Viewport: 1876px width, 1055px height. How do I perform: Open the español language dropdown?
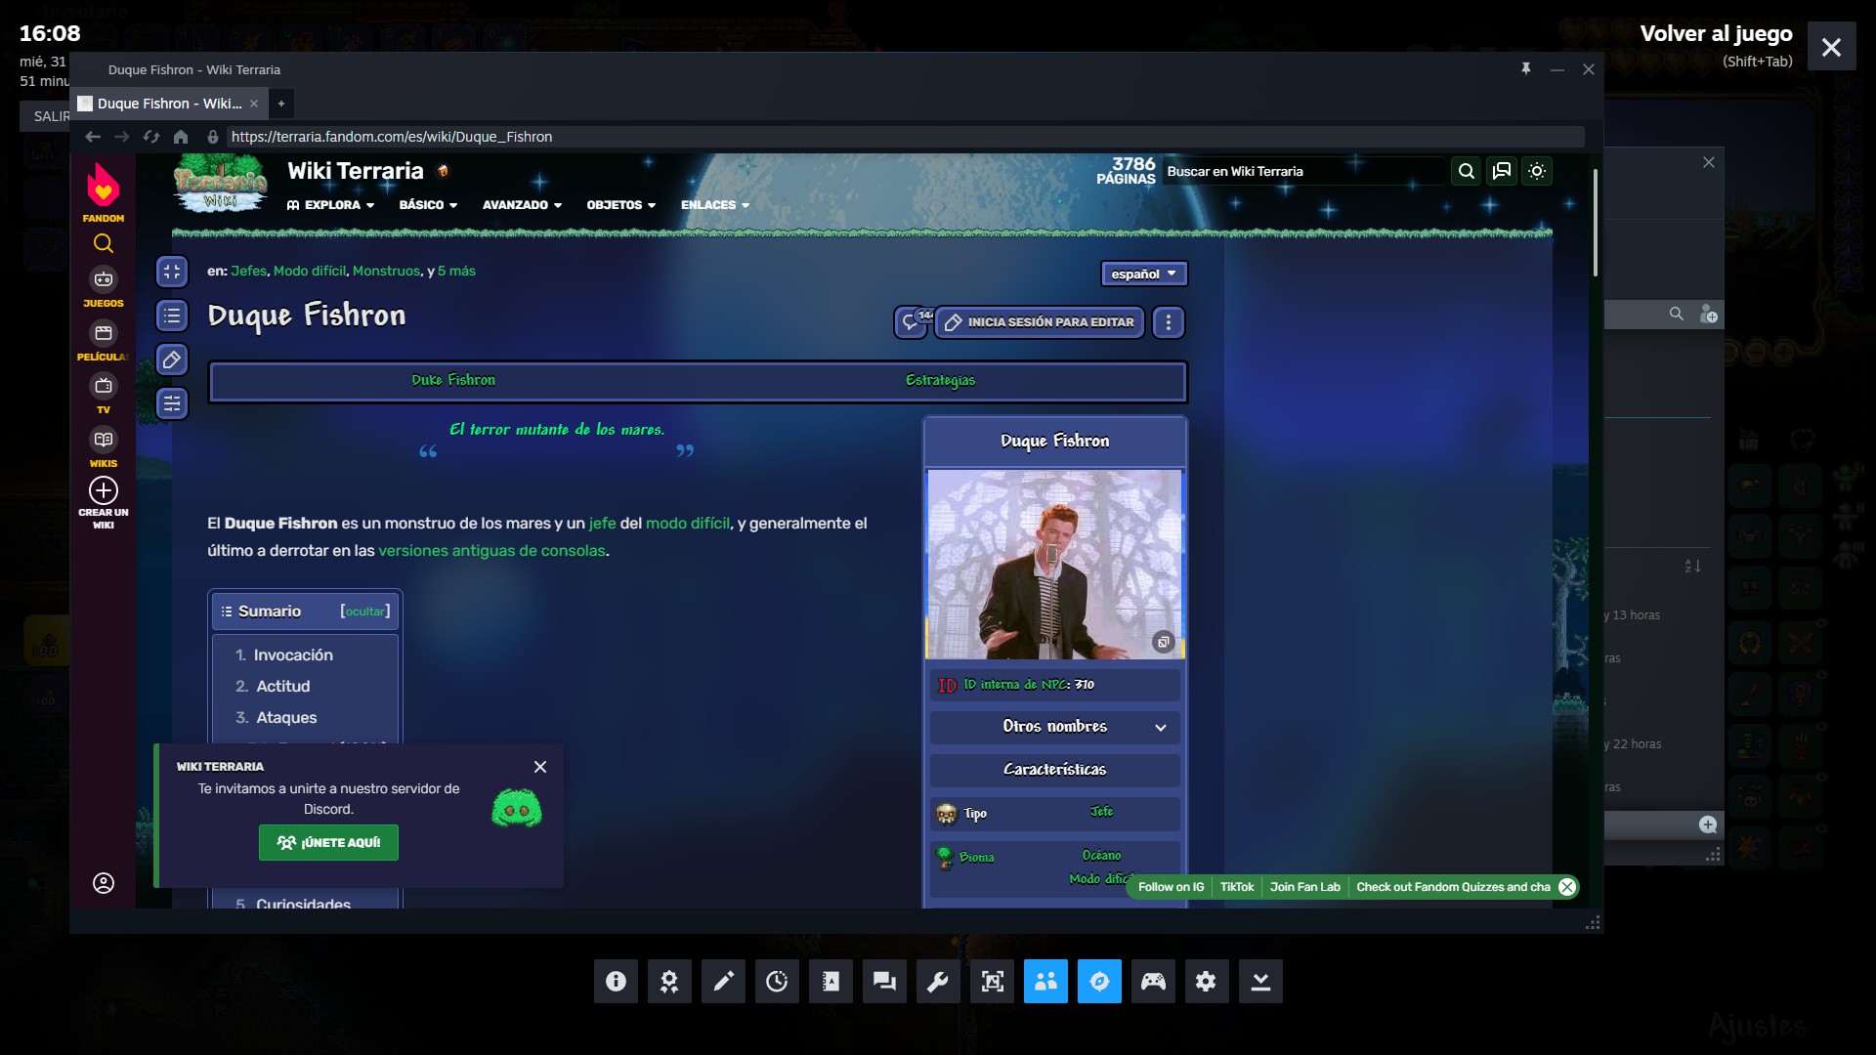pos(1143,274)
